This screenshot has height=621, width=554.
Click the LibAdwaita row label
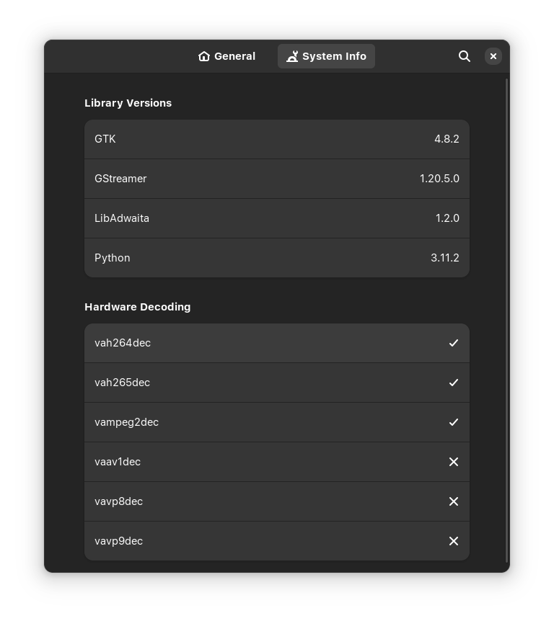[x=122, y=218]
